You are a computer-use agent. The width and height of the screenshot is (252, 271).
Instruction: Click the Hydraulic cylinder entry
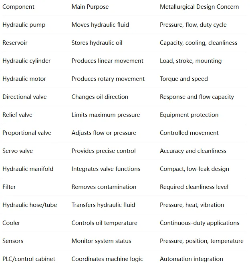click(26, 61)
